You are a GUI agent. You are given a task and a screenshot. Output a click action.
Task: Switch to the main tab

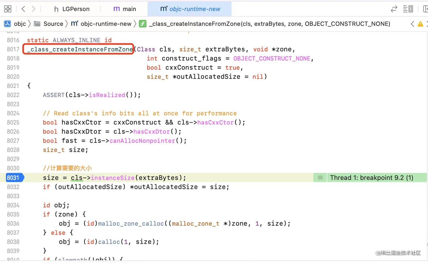point(125,9)
